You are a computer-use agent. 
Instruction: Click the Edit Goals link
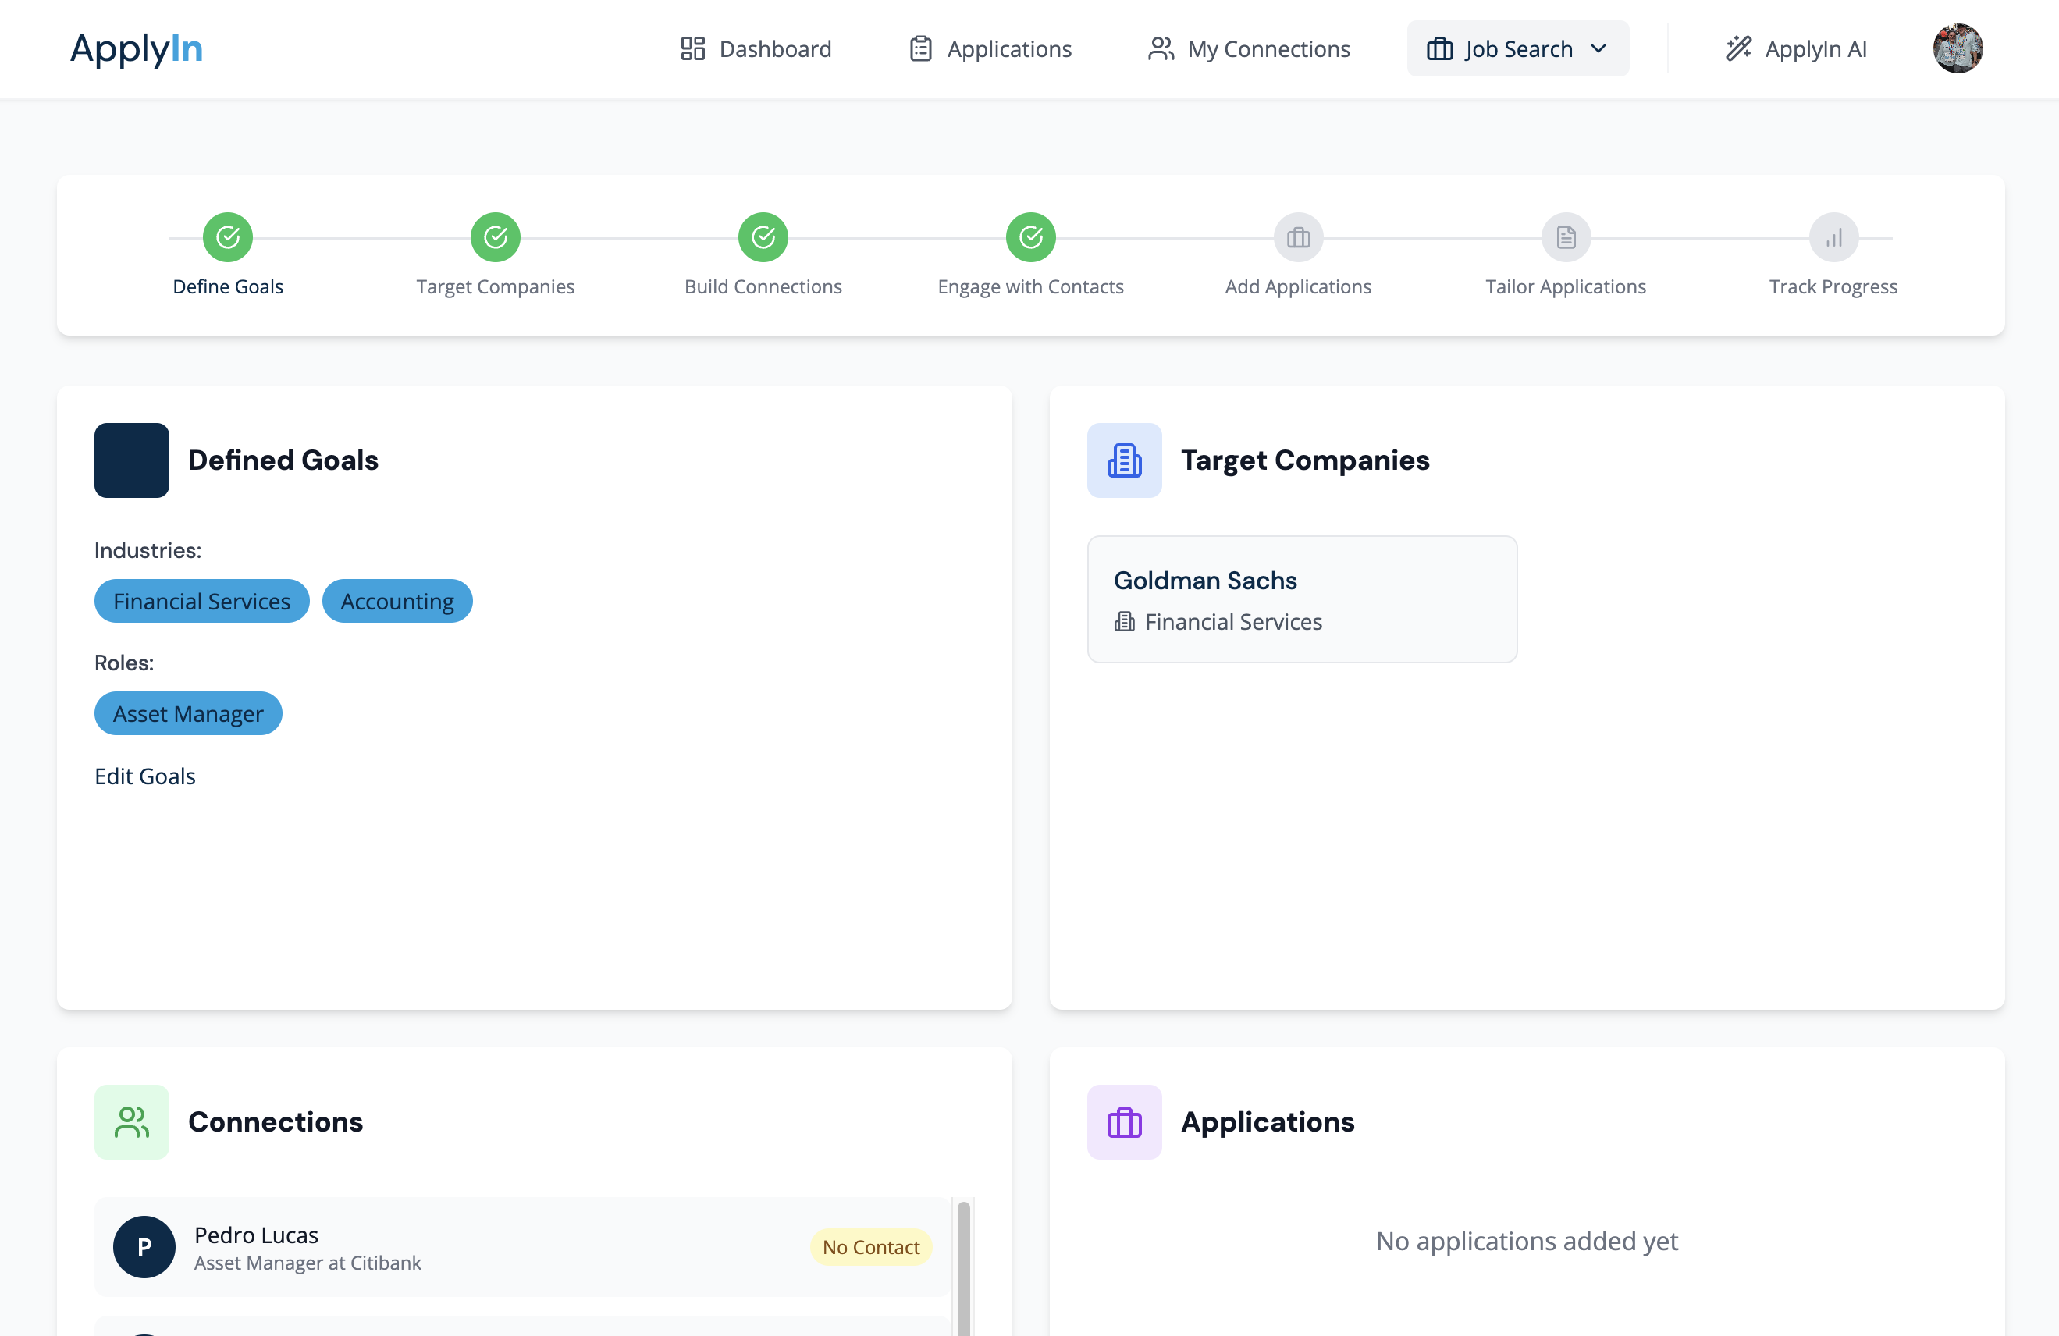(x=144, y=776)
